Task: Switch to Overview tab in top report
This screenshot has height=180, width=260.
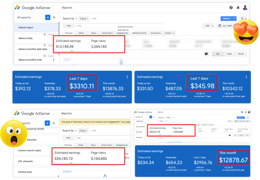Action: [69, 33]
